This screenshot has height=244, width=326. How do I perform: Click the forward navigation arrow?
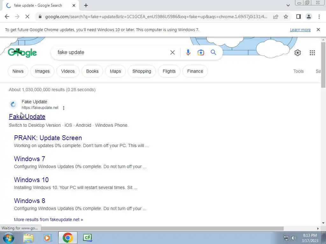coord(17,17)
